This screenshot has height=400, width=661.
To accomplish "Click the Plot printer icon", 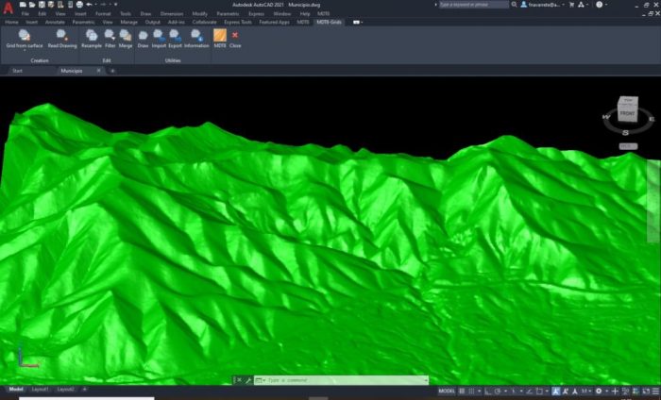I will 79,5.
